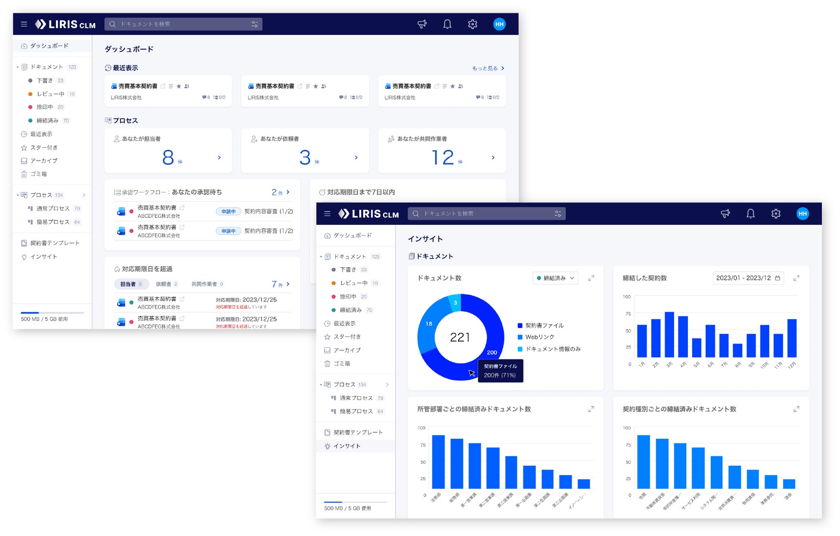Viewport: 840px width, 536px height.
Task: Click 契約書ファイル legend color swatch
Action: point(520,325)
